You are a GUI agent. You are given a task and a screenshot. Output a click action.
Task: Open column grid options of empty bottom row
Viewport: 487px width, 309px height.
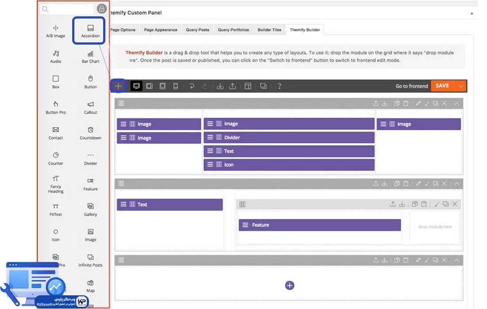tap(121, 260)
